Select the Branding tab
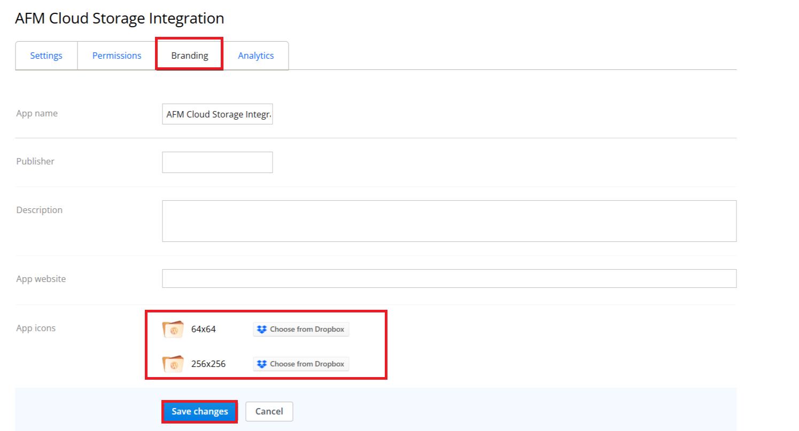The width and height of the screenshot is (799, 431). click(190, 56)
